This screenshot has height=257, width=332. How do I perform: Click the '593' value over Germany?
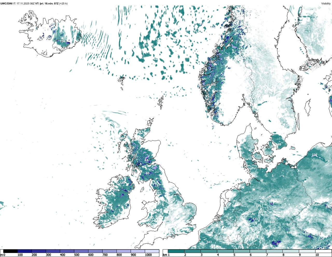pyautogui.click(x=258, y=206)
